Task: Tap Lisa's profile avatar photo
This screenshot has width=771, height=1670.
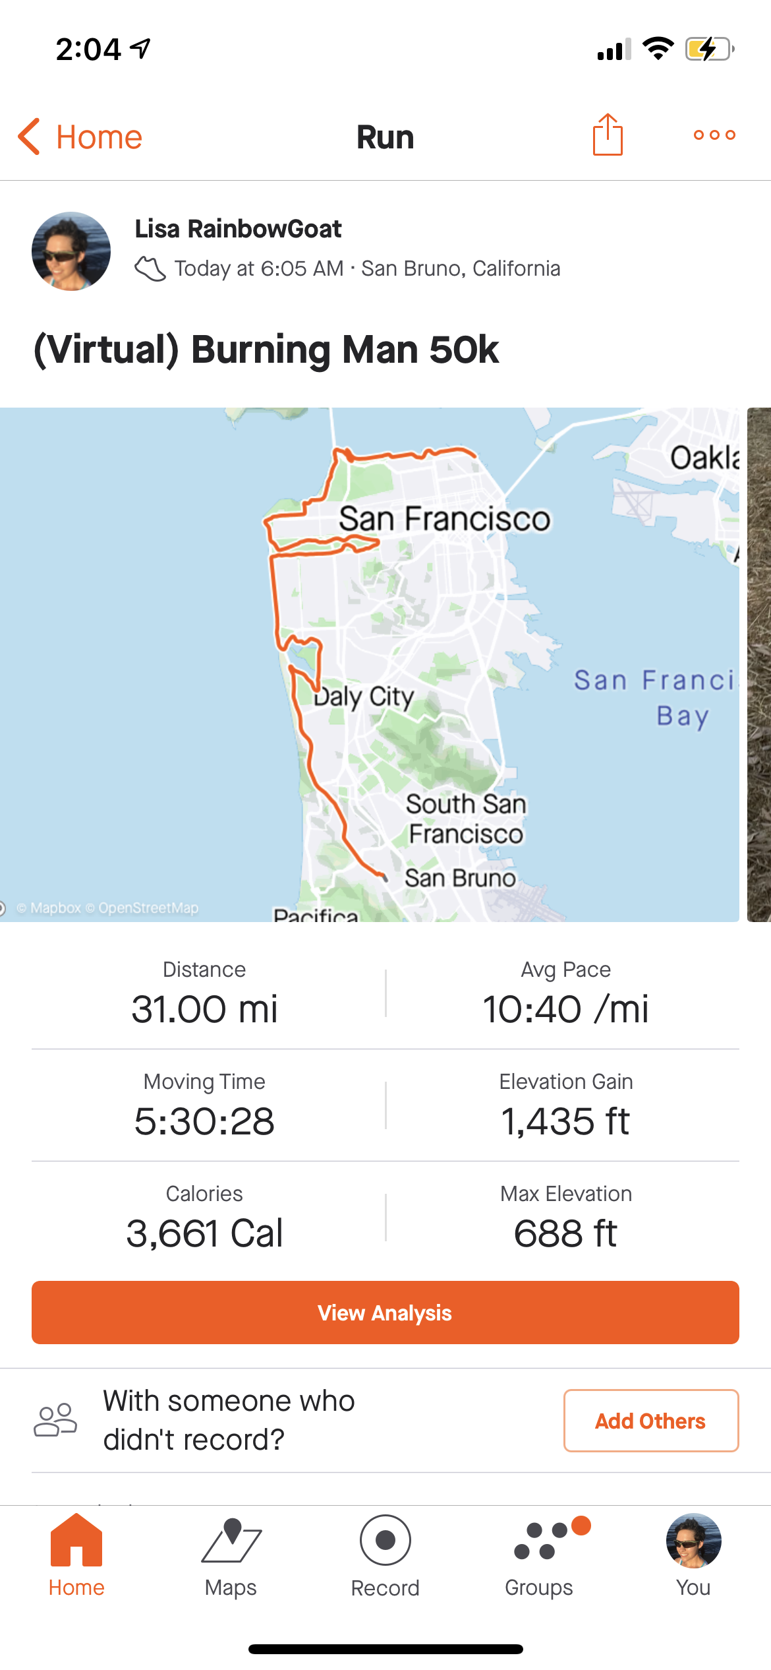Action: pyautogui.click(x=71, y=251)
